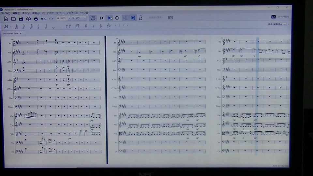Undo the last action
The height and width of the screenshot is (176, 313).
coord(43,19)
